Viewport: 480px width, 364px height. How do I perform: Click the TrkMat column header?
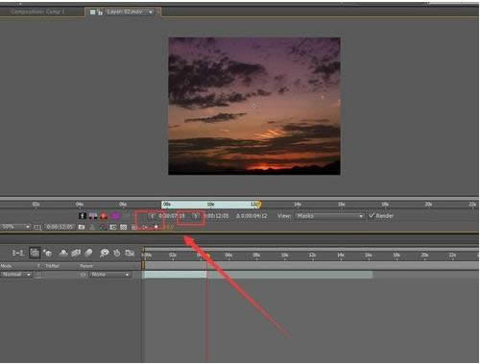pos(52,266)
